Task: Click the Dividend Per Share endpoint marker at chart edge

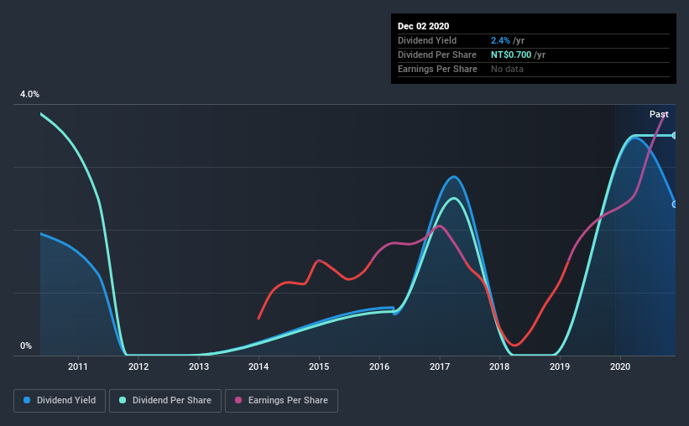Action: 674,135
